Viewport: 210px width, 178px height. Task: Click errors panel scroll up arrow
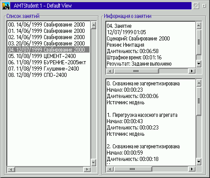click(x=199, y=83)
